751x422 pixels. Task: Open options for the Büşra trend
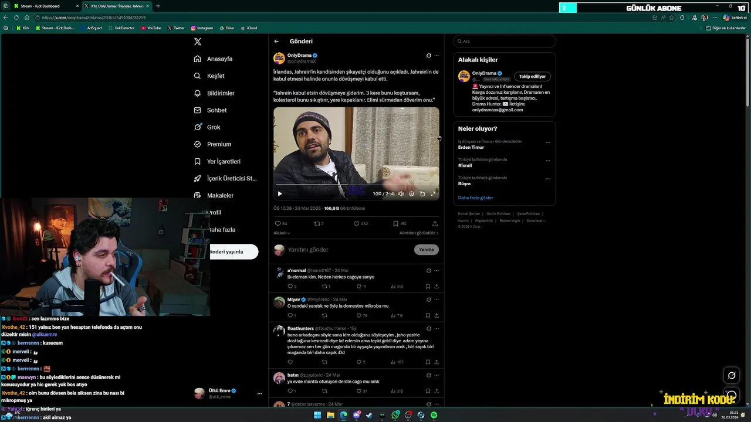(548, 179)
